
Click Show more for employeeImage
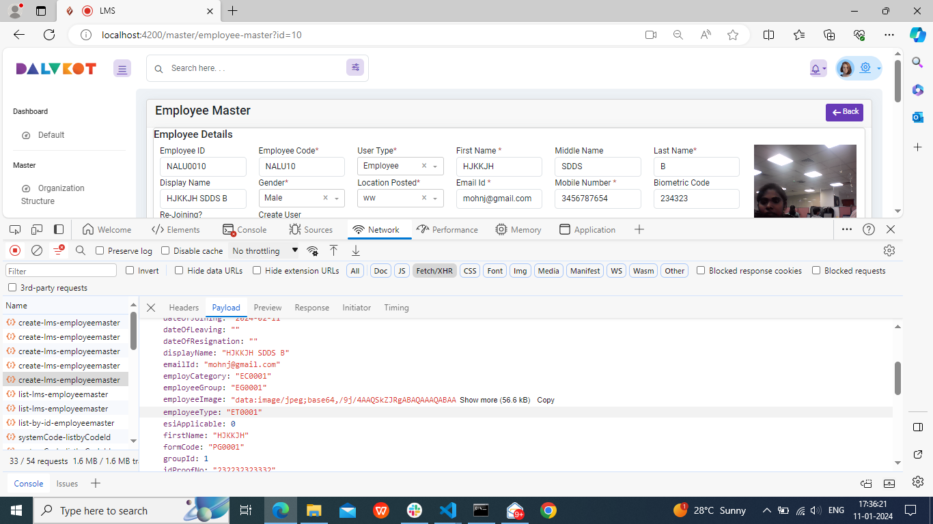tap(494, 400)
